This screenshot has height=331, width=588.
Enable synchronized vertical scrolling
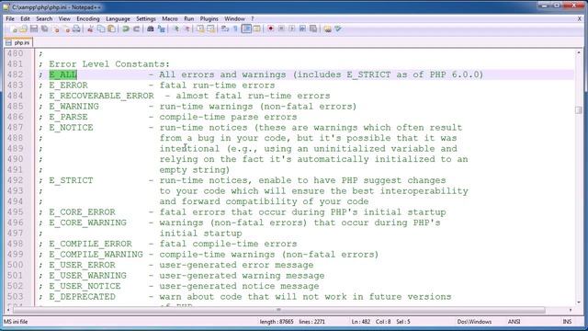coord(200,29)
